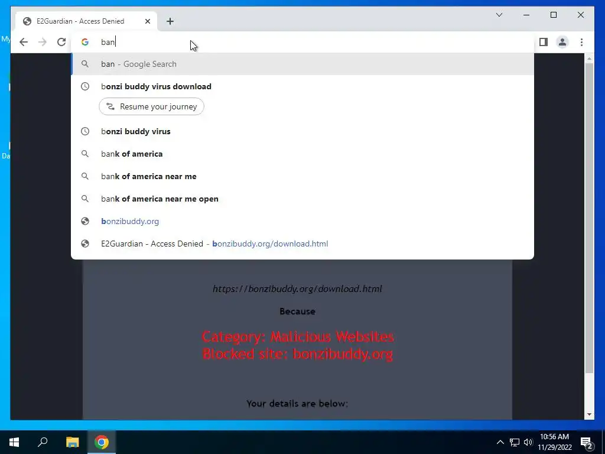The image size is (605, 454).
Task: Select 'ban - Google Search' suggestion
Action: click(302, 64)
